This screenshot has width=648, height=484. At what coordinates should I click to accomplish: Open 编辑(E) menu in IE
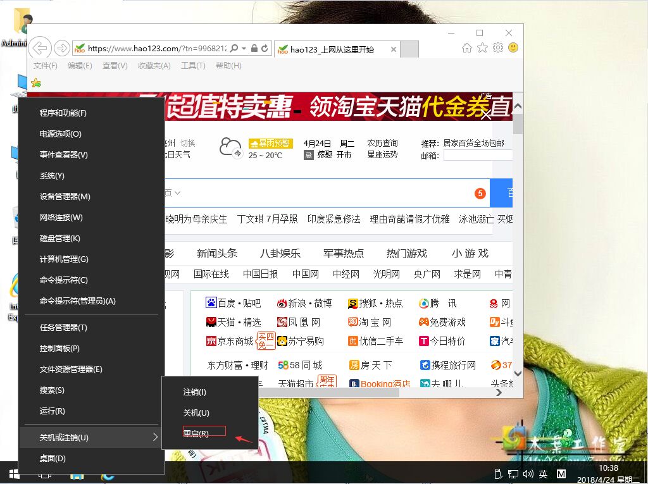pos(80,65)
